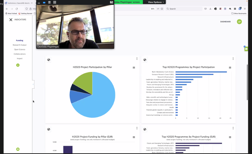Screen dimensions: 252x154
Task: Open the chart hamburger menu for Participation by Pillar
Action: [x=134, y=68]
